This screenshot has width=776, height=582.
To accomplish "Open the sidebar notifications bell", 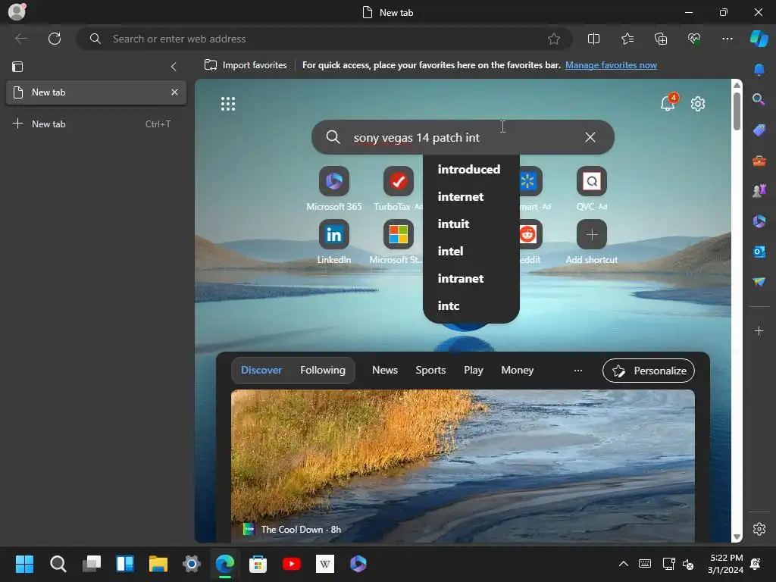I will 759,70.
